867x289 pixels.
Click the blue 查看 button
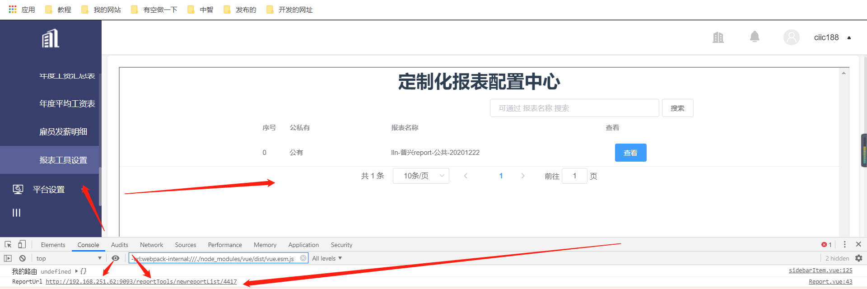(630, 153)
